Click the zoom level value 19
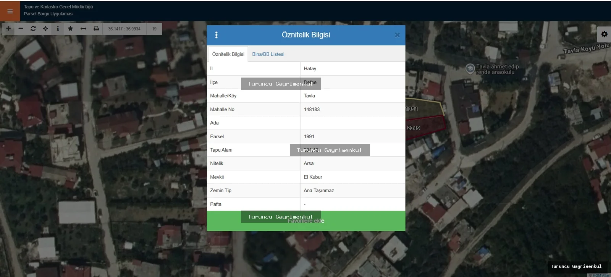Image resolution: width=611 pixels, height=277 pixels. [154, 29]
